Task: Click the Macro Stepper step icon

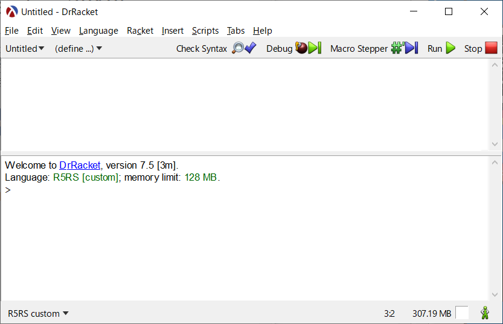Action: click(x=405, y=48)
